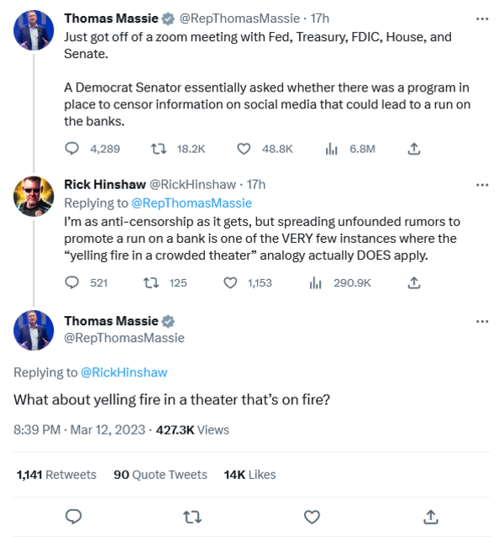
Task: Retweet the main tweet at the bottom
Action: [x=192, y=515]
